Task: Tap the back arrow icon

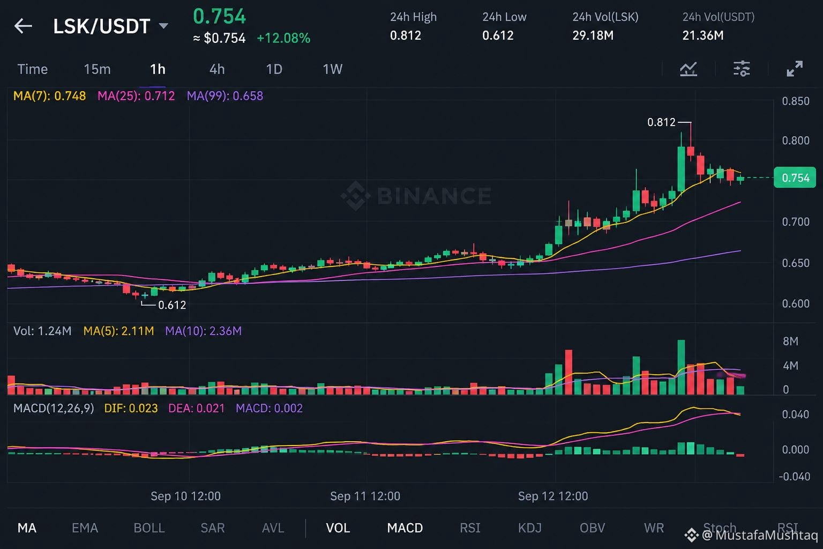Action: coord(23,26)
